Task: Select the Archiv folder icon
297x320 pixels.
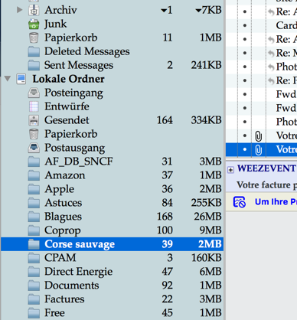Action: pyautogui.click(x=34, y=10)
